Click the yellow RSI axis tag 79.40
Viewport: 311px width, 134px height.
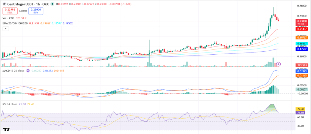(301, 109)
